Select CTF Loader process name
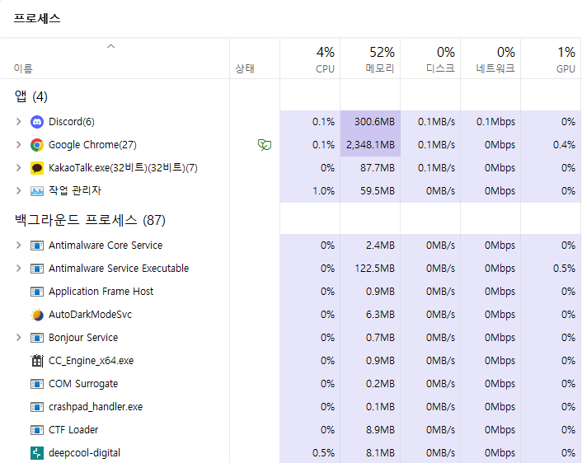The image size is (582, 463). tap(73, 430)
